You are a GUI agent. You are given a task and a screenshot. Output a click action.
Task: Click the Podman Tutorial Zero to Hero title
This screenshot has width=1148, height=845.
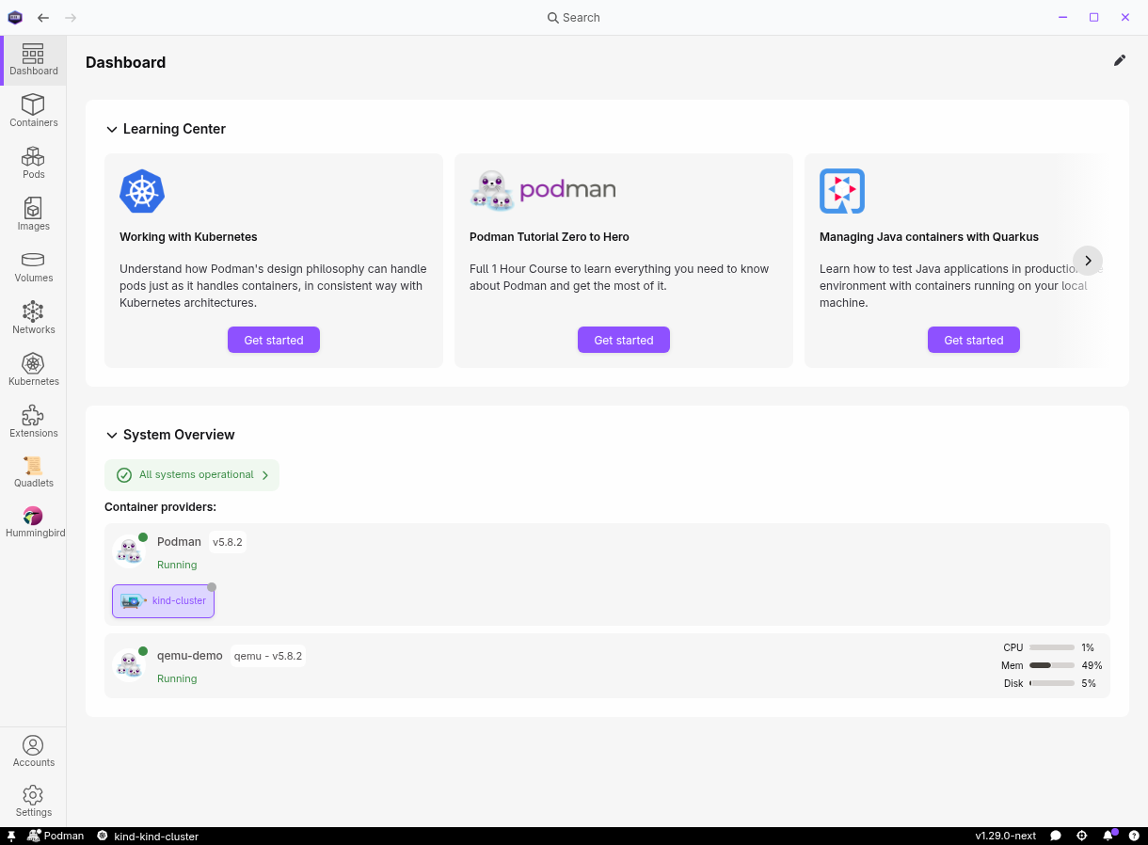550,237
